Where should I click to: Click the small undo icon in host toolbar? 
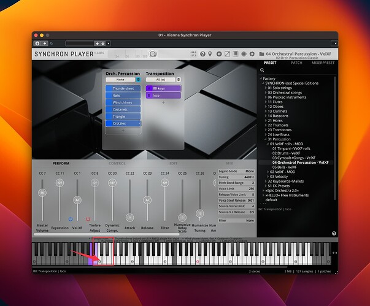click(x=52, y=44)
